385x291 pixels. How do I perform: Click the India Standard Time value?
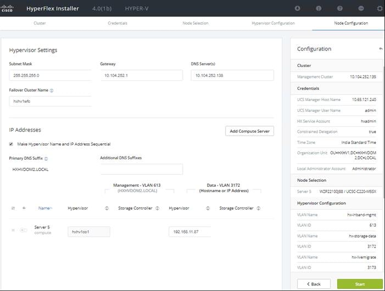[x=359, y=142]
